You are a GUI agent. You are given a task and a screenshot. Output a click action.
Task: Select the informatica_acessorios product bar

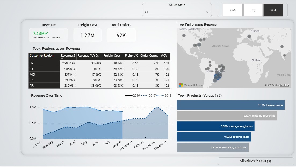coord(213,147)
